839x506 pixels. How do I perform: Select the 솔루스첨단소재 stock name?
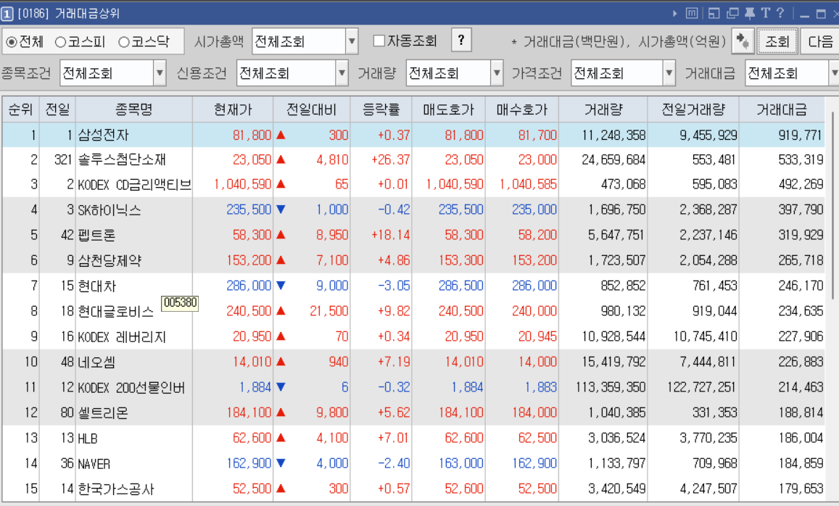click(x=121, y=159)
